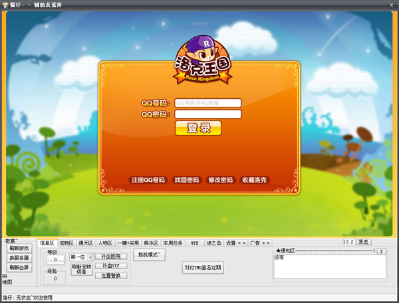Viewport: 399px width, 303px height.
Task: Click the QQ号码 account input field
Action: [208, 103]
